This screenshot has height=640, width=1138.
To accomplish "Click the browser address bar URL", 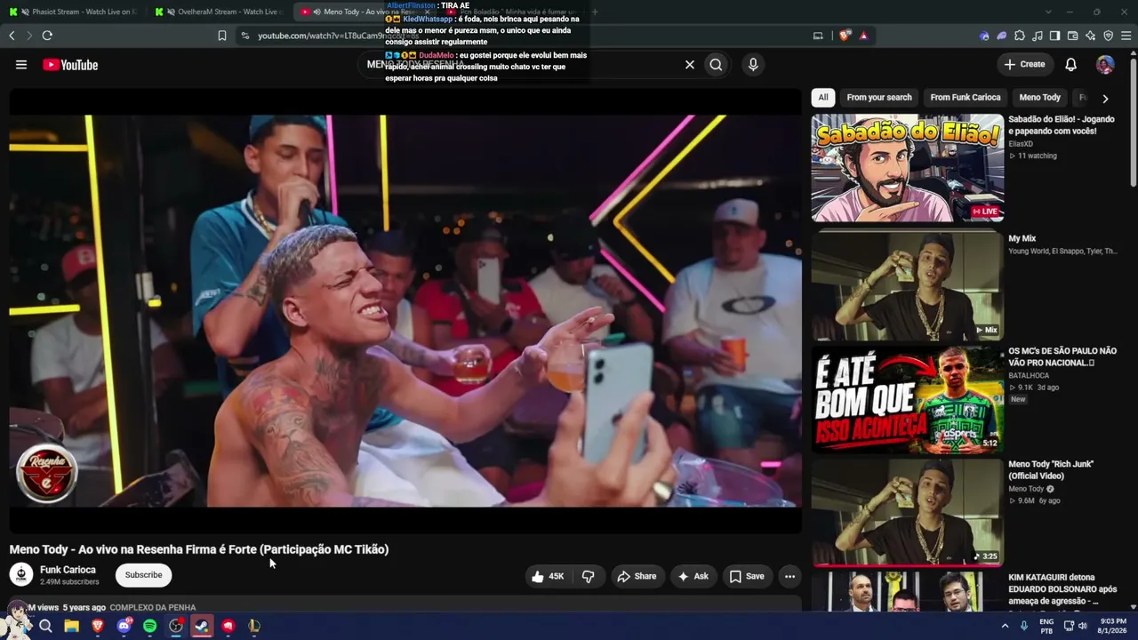I will pyautogui.click(x=338, y=36).
